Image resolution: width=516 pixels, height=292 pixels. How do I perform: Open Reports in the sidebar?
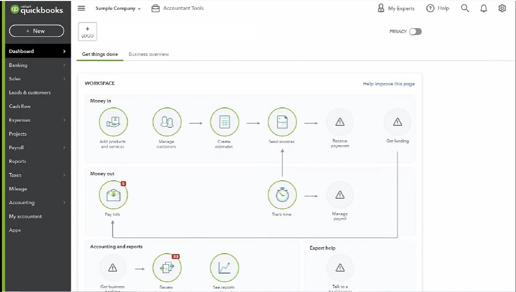pos(17,161)
